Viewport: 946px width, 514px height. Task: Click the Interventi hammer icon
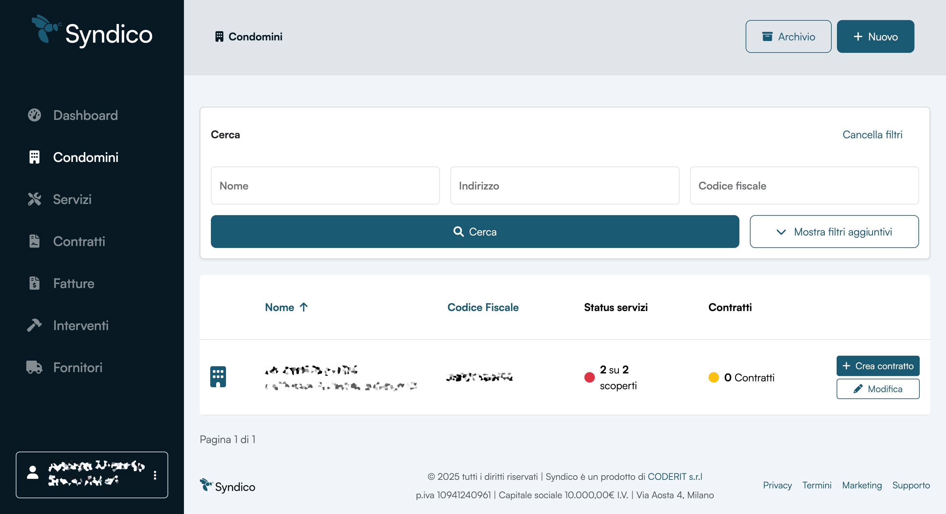click(x=34, y=325)
